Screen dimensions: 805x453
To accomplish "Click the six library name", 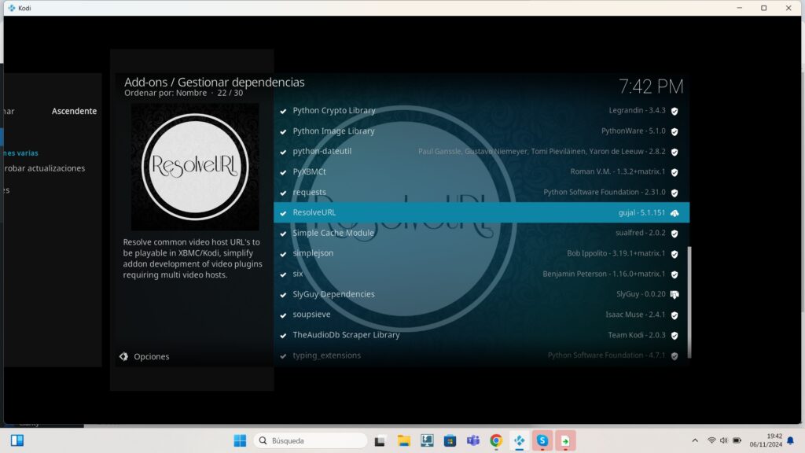I will click(x=298, y=274).
